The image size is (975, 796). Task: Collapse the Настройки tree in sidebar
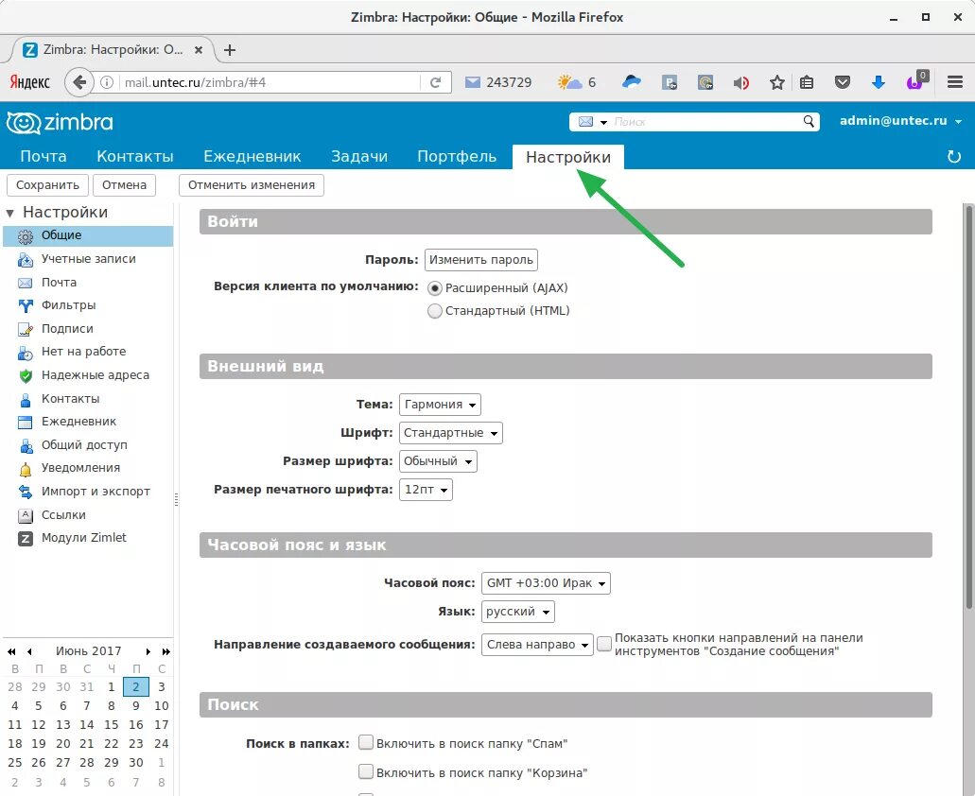10,213
